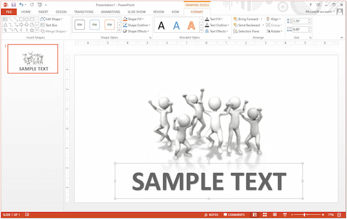Image resolution: width=347 pixels, height=219 pixels.
Task: Expand the WordArt Styles gallery More arrow
Action: (x=201, y=30)
